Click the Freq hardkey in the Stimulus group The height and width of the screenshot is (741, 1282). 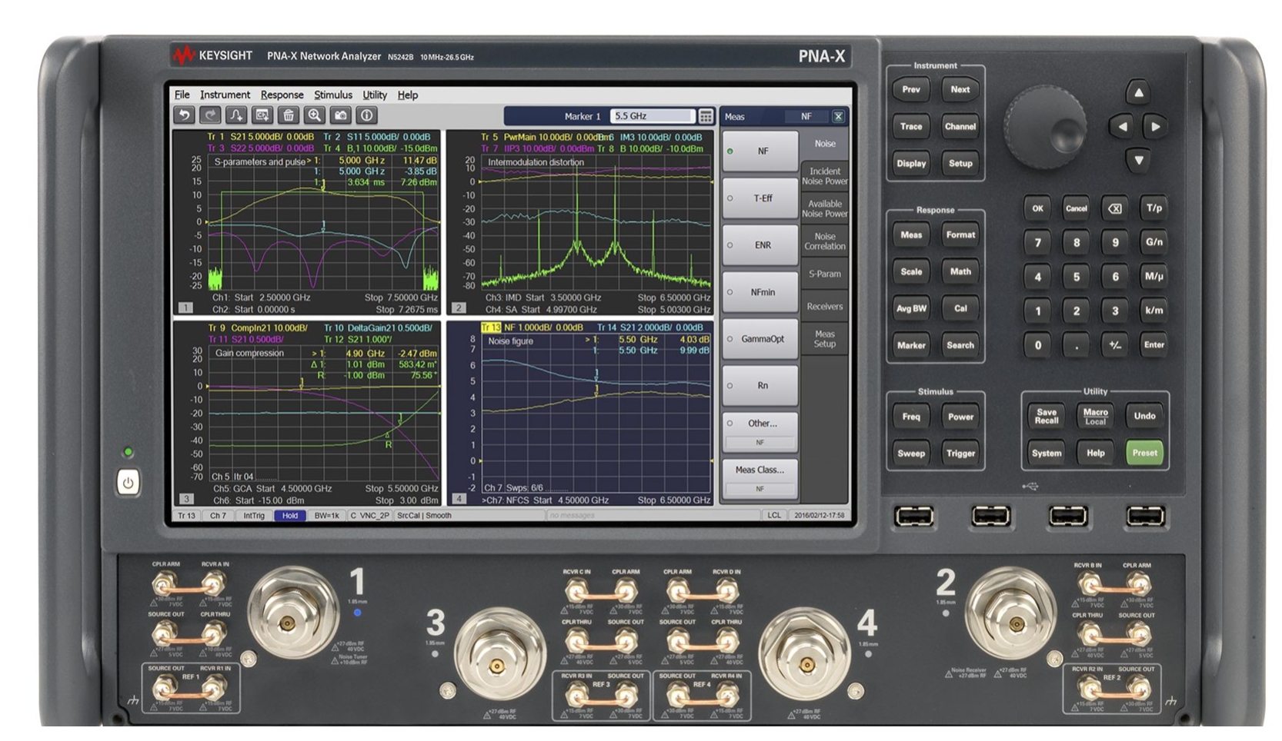coord(911,417)
